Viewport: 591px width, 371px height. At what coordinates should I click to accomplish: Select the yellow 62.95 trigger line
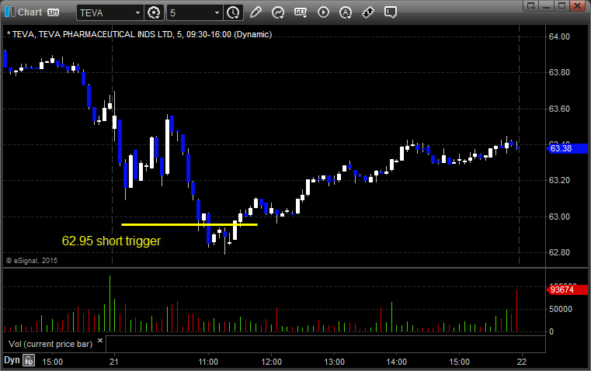[x=189, y=225]
